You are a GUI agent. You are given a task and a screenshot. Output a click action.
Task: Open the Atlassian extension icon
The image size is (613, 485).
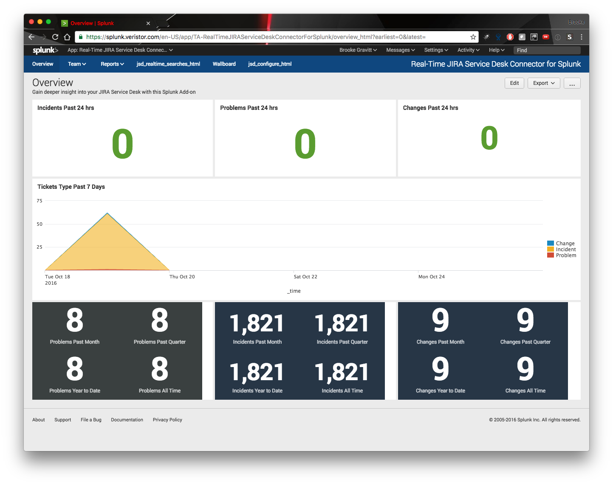click(498, 37)
